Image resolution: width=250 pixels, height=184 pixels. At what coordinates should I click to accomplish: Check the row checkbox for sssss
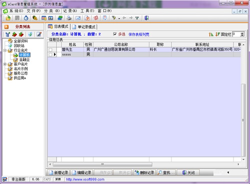50,54
